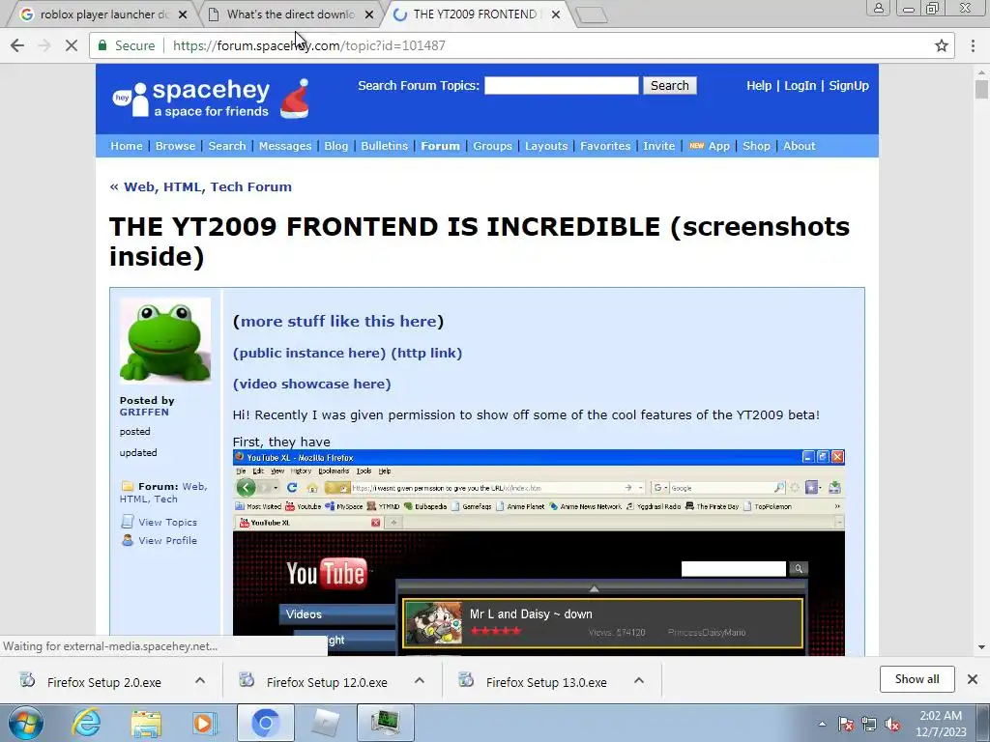Image resolution: width=990 pixels, height=742 pixels.
Task: Click the page vertical scrollbar thumb
Action: coord(981,90)
